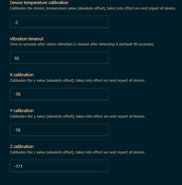Activate the Z calibration input showing -171
The height and width of the screenshot is (185, 182).
(x=59, y=166)
